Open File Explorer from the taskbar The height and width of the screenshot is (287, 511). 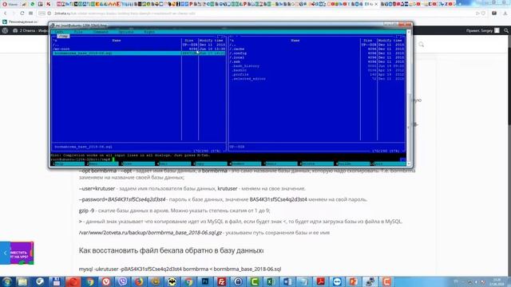[22, 281]
